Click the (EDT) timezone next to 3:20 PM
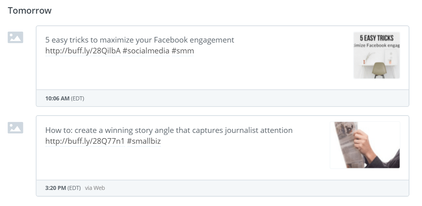Screen dimensions: 422x206 point(74,188)
